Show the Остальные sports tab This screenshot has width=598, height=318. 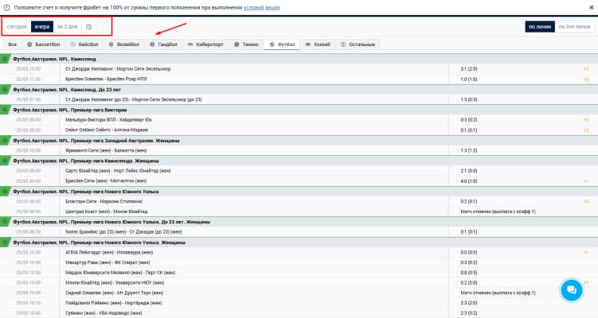point(358,45)
